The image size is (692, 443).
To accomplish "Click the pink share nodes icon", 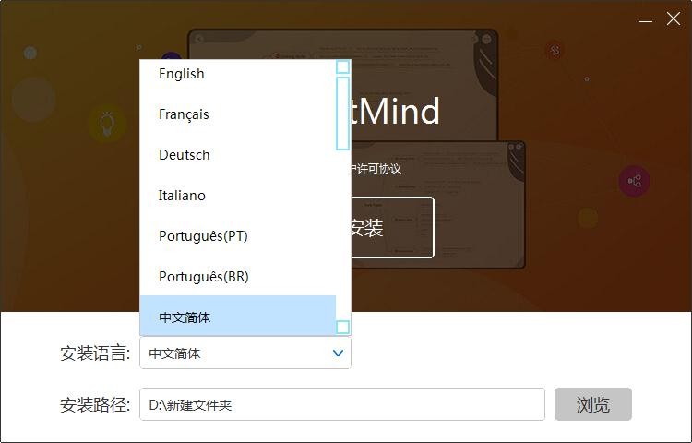I will 634,182.
